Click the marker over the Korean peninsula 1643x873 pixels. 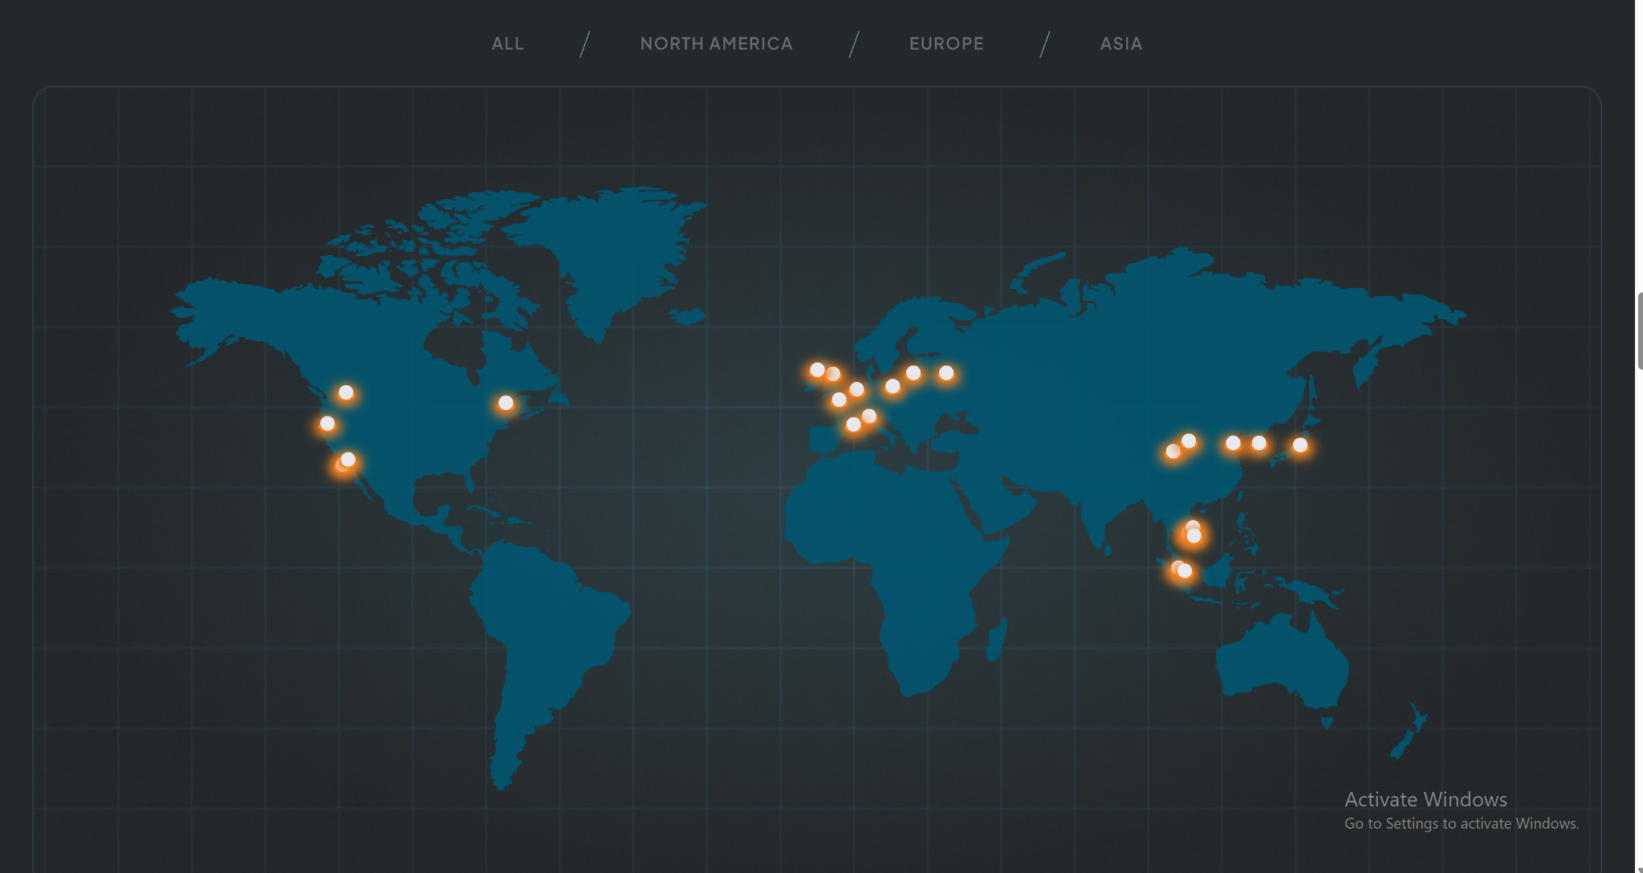coord(1259,443)
